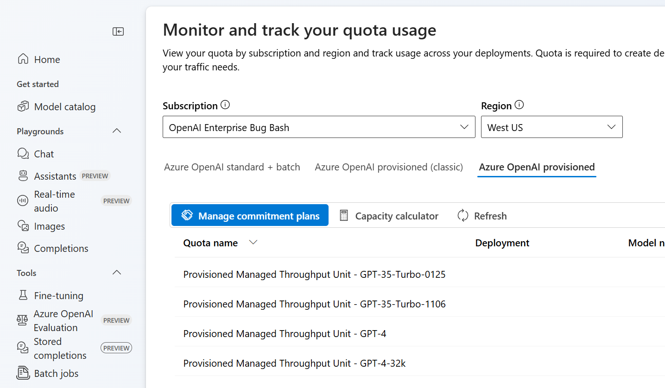
Task: Open the Region dropdown showing West US
Action: (x=552, y=127)
